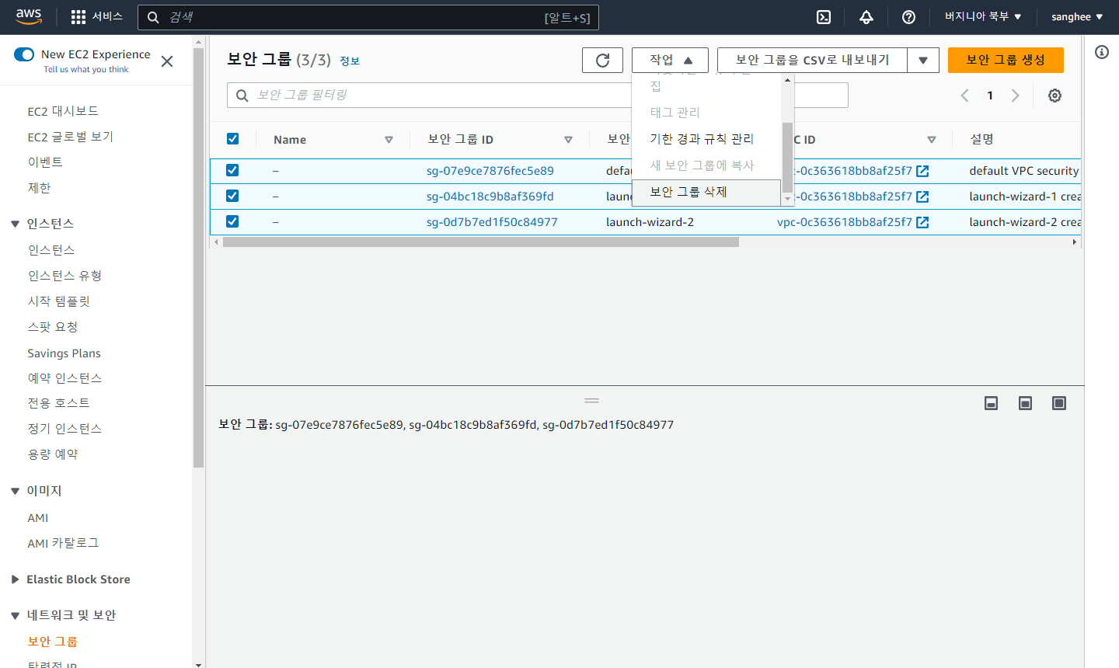The width and height of the screenshot is (1119, 668).
Task: Click the search magnifier in filter box
Action: coord(242,96)
